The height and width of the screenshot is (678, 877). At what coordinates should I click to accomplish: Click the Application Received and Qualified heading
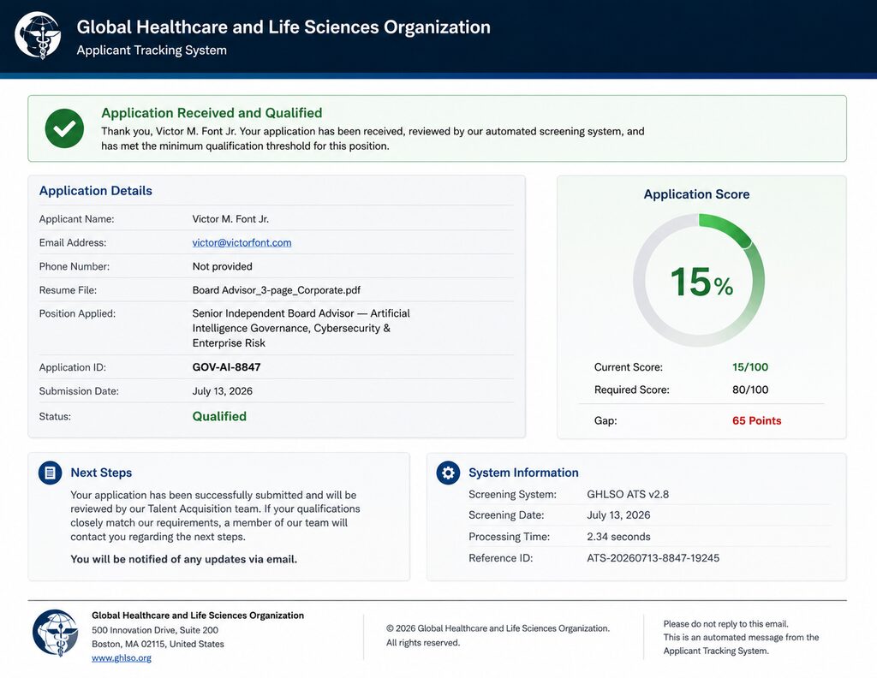212,113
